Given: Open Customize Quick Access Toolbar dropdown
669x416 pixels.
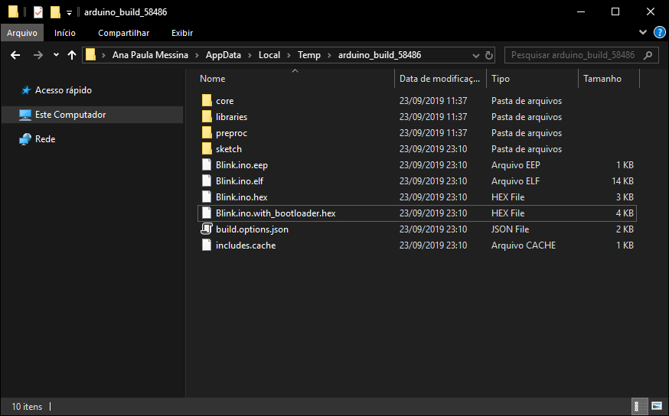Looking at the screenshot, I should (x=69, y=13).
